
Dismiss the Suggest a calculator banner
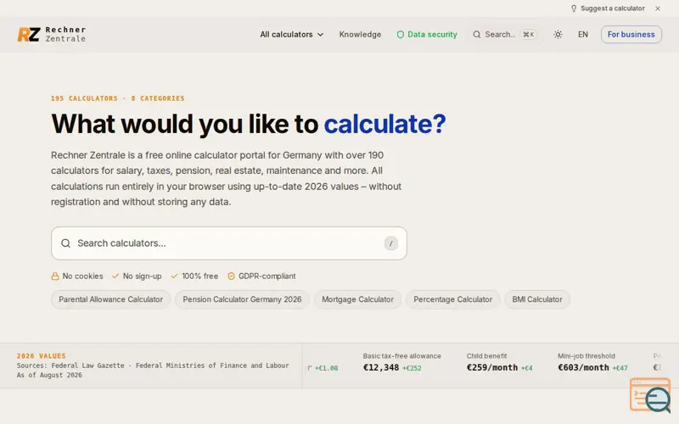pyautogui.click(x=658, y=8)
